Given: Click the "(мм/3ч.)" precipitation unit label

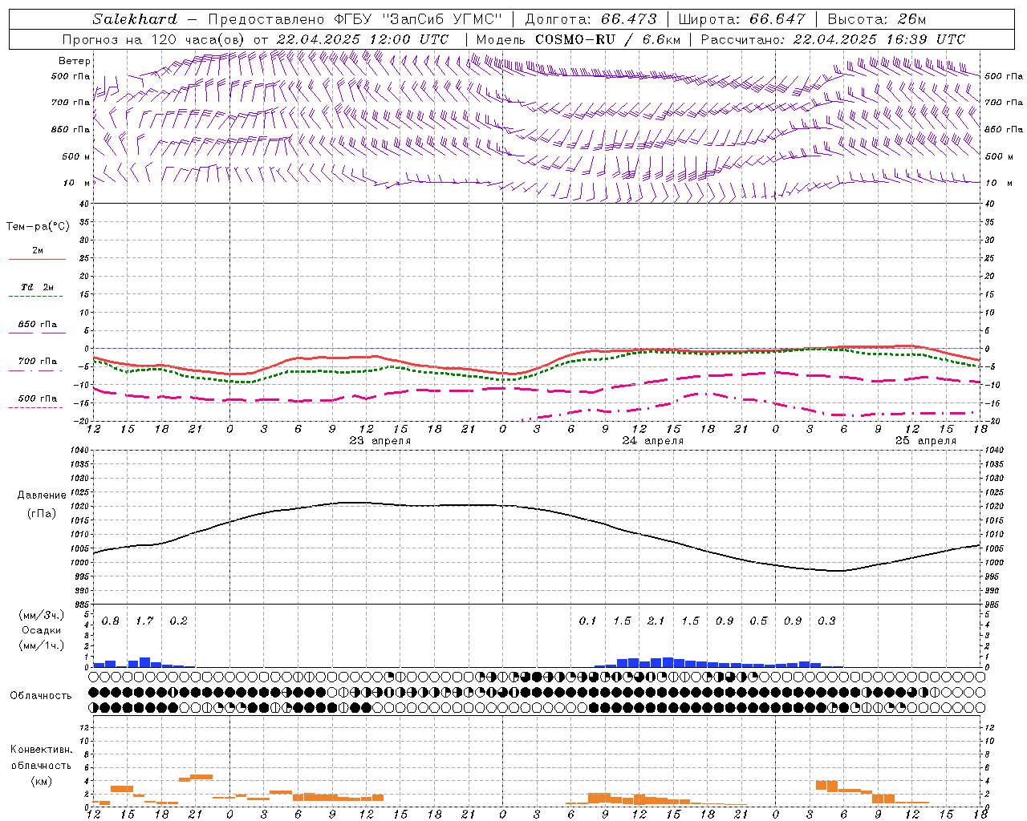Looking at the screenshot, I should click(42, 615).
